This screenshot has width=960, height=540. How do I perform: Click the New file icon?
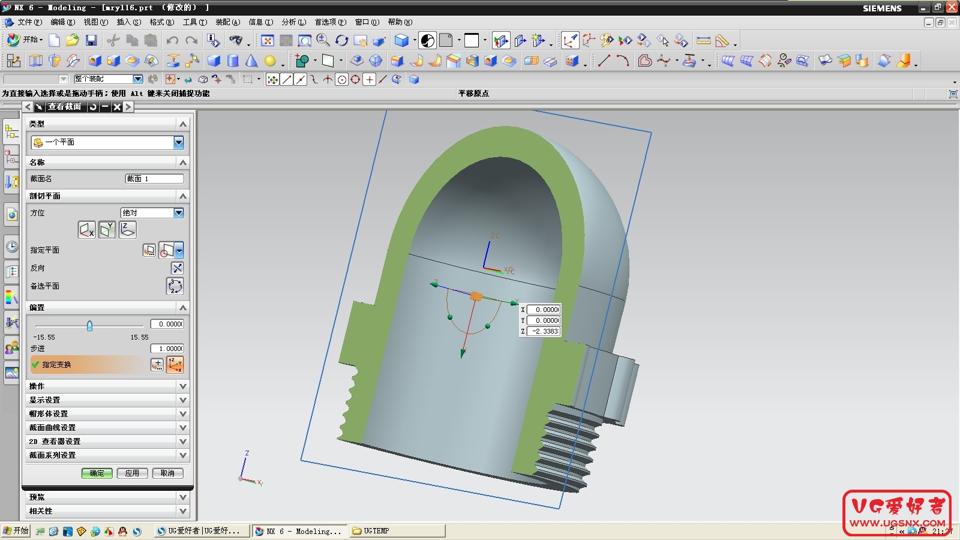point(55,40)
